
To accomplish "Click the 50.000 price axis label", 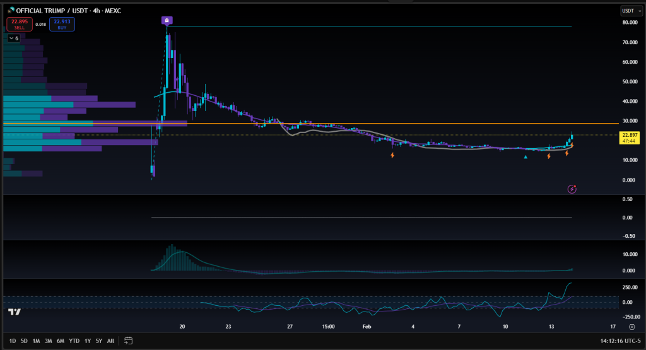I will pyautogui.click(x=630, y=81).
